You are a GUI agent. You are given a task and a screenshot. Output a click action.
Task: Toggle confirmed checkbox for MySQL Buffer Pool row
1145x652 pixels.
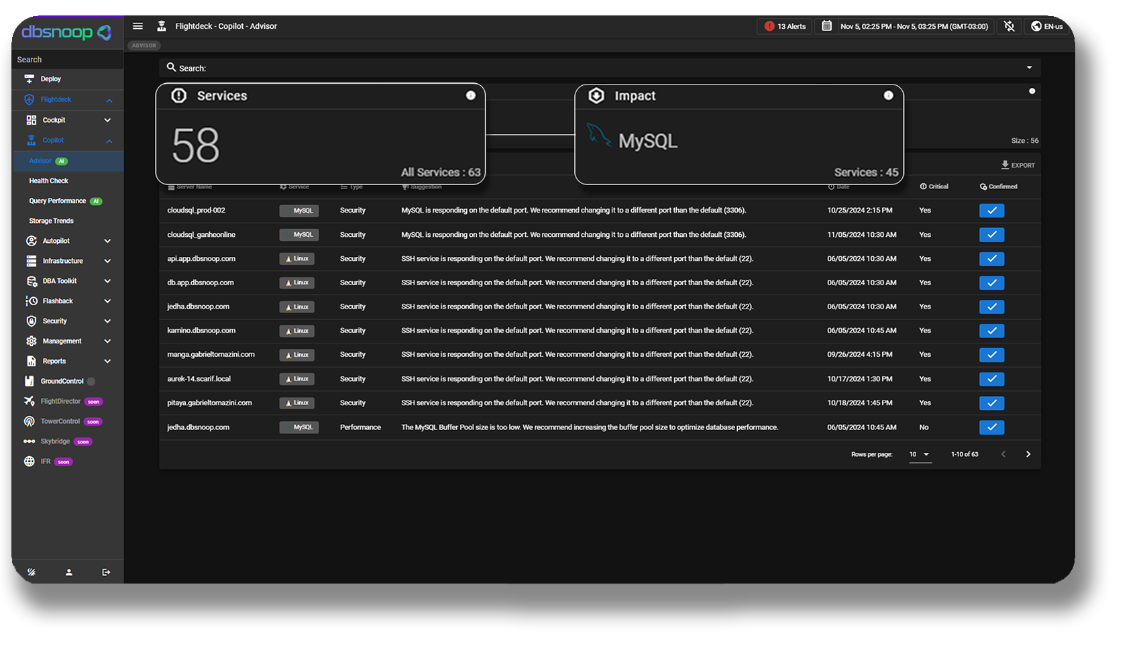991,427
